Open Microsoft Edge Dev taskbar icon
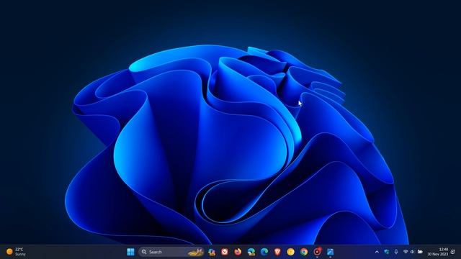Image resolution: width=461 pixels, height=259 pixels. pyautogui.click(x=251, y=252)
